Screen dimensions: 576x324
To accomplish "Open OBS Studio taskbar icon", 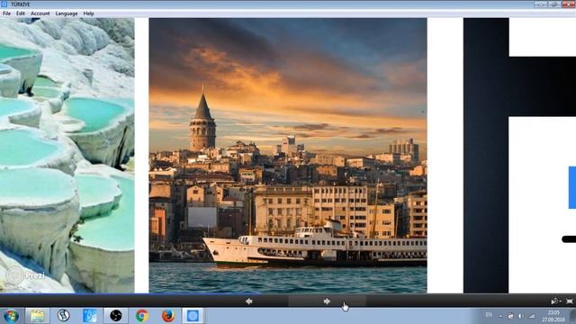I will click(116, 316).
